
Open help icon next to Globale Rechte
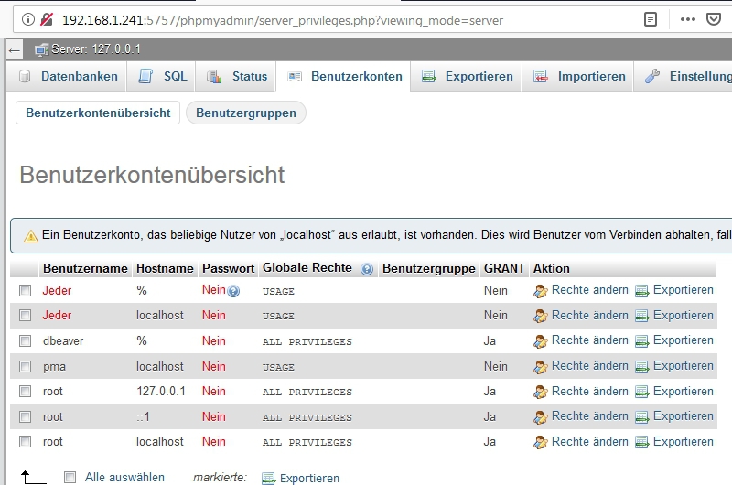point(367,269)
